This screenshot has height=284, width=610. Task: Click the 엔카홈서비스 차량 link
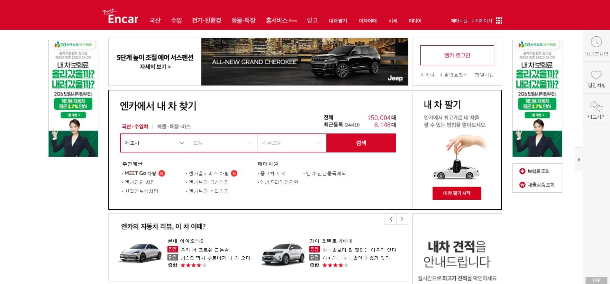coord(209,173)
